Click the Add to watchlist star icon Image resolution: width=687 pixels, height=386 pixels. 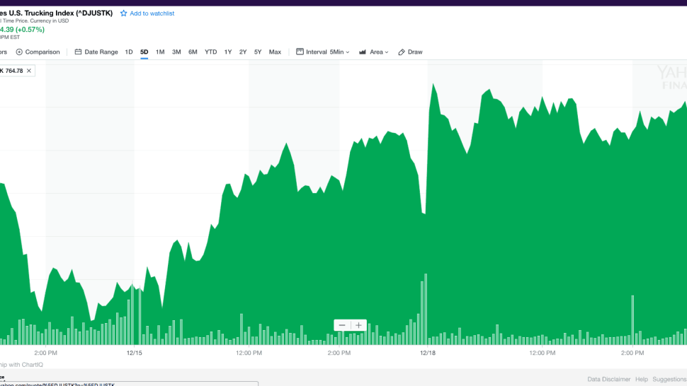(123, 13)
